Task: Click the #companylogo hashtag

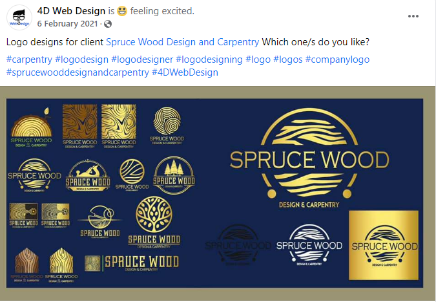Action: 337,59
